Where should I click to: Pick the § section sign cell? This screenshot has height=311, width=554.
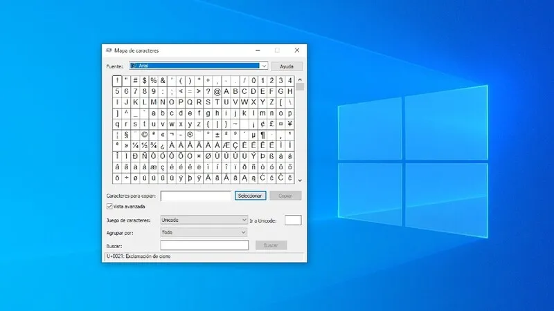click(x=126, y=135)
